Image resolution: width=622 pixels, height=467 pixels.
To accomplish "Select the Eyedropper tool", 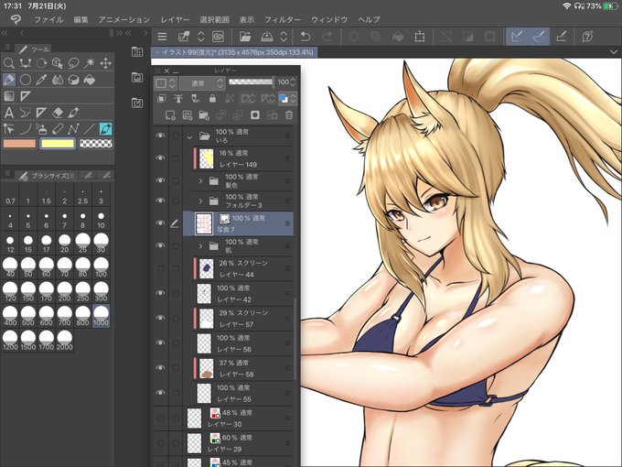I will pos(41,80).
